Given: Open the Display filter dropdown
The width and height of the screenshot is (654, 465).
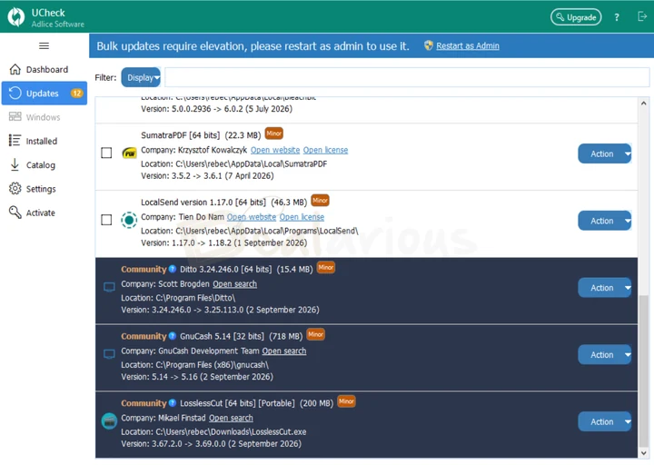Looking at the screenshot, I should 141,77.
